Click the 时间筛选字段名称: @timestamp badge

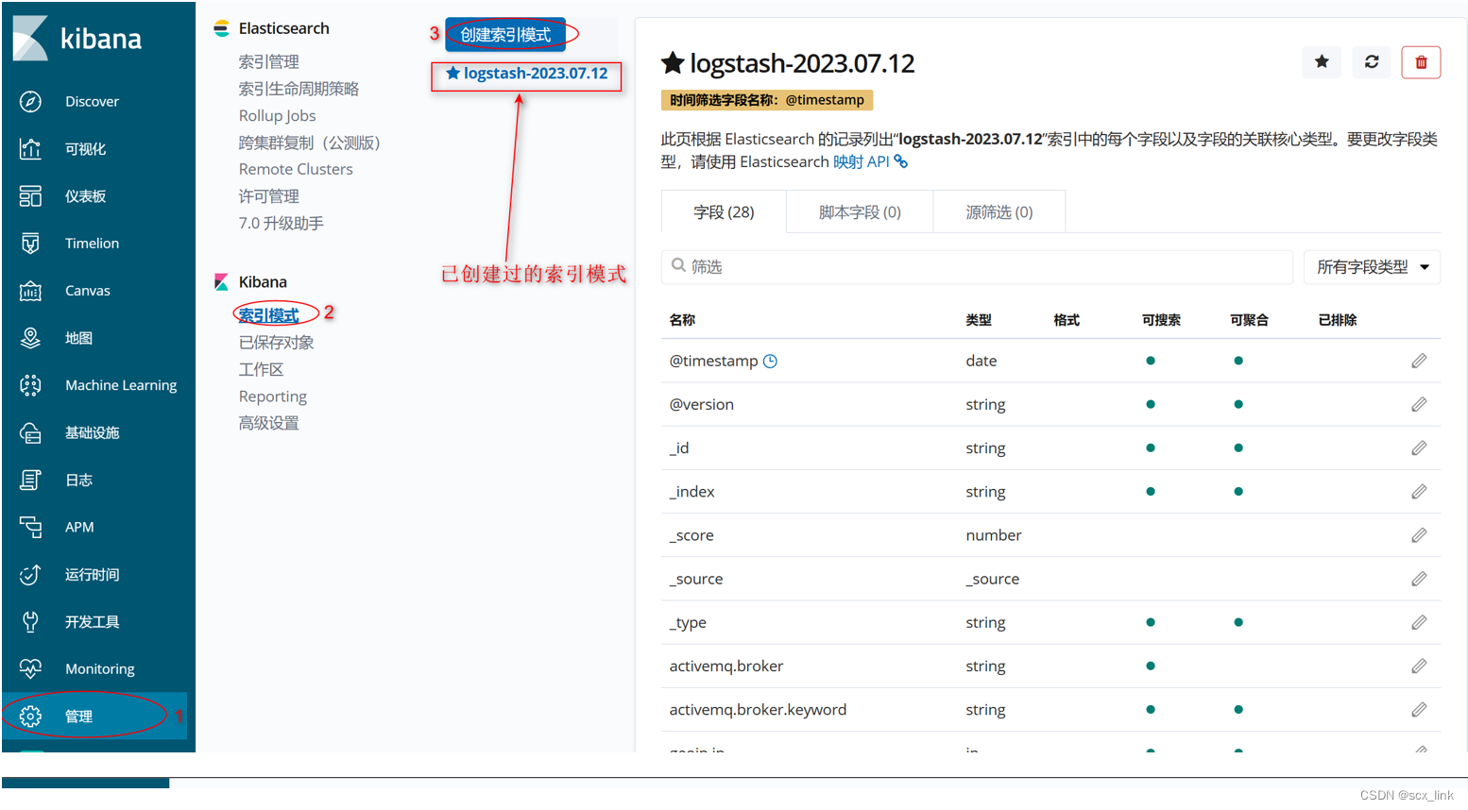point(766,100)
